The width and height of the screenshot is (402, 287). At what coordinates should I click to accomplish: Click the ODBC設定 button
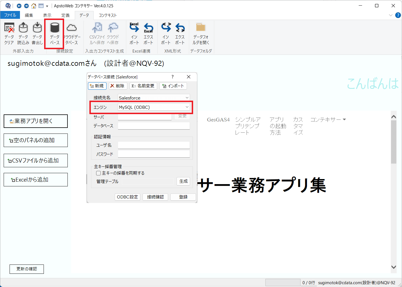click(x=127, y=197)
